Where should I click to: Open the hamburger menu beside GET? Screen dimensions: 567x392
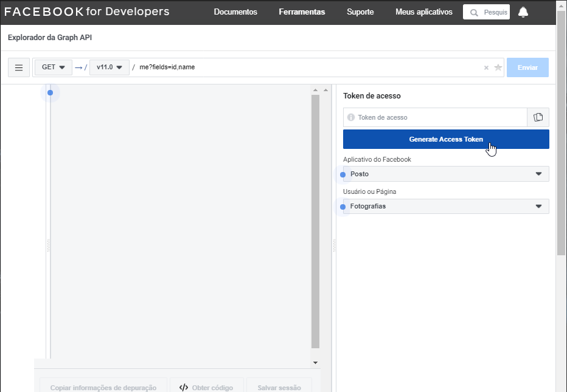pos(19,67)
